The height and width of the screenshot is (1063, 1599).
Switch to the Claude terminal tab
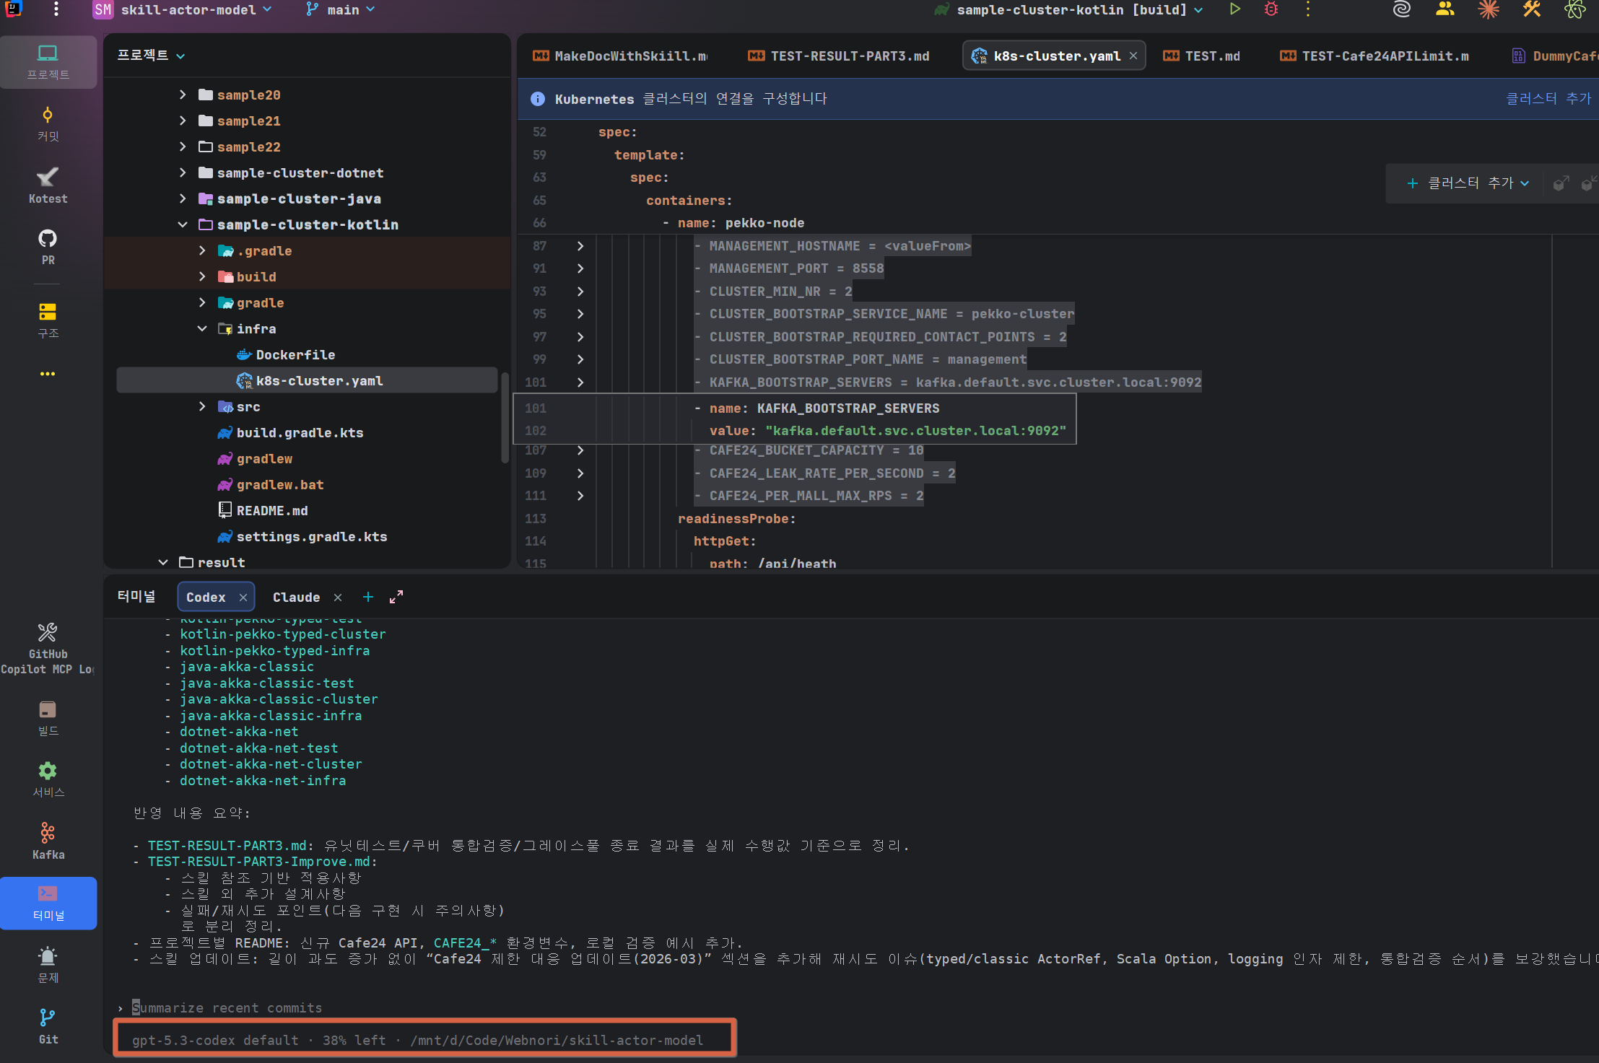tap(296, 597)
